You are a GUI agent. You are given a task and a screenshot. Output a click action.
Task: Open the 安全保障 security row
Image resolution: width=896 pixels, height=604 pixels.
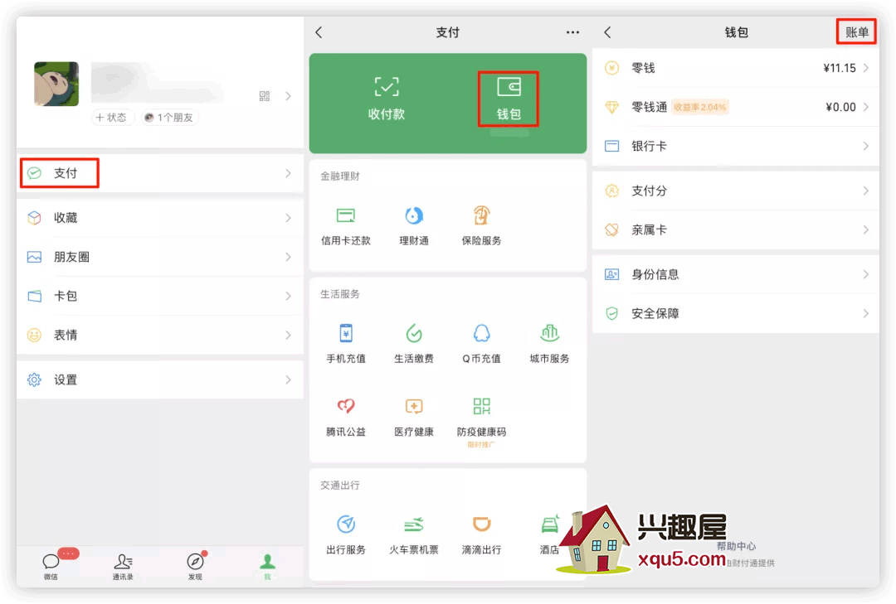click(x=735, y=313)
